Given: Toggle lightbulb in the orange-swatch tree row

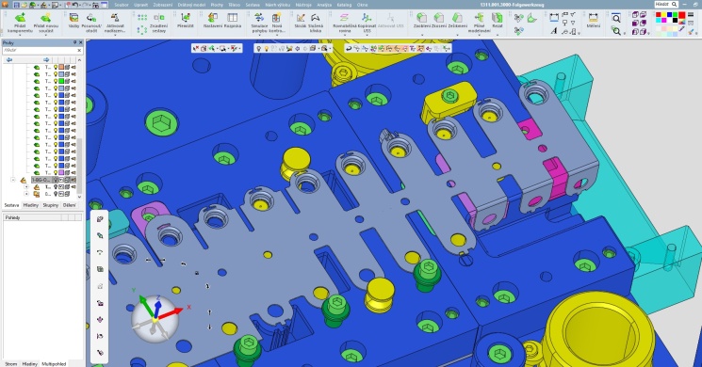Looking at the screenshot, I should (x=56, y=68).
